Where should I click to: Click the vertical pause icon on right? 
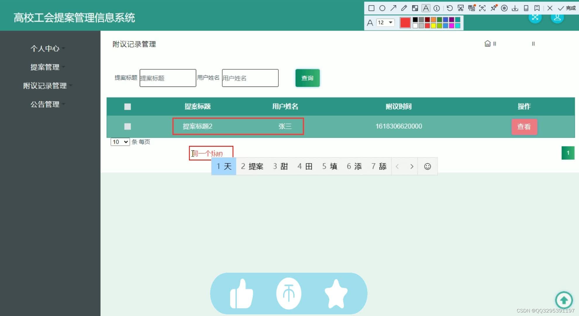533,43
